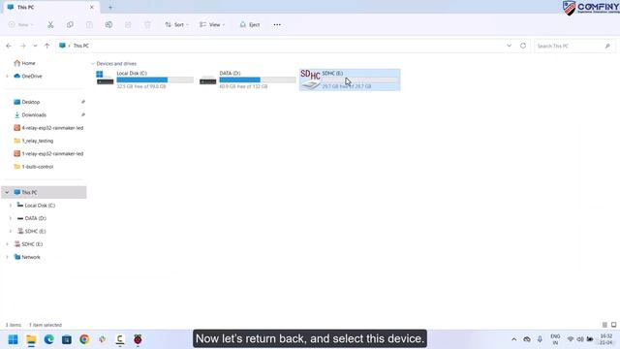Open the New item dropdown
620x349 pixels.
[20, 24]
